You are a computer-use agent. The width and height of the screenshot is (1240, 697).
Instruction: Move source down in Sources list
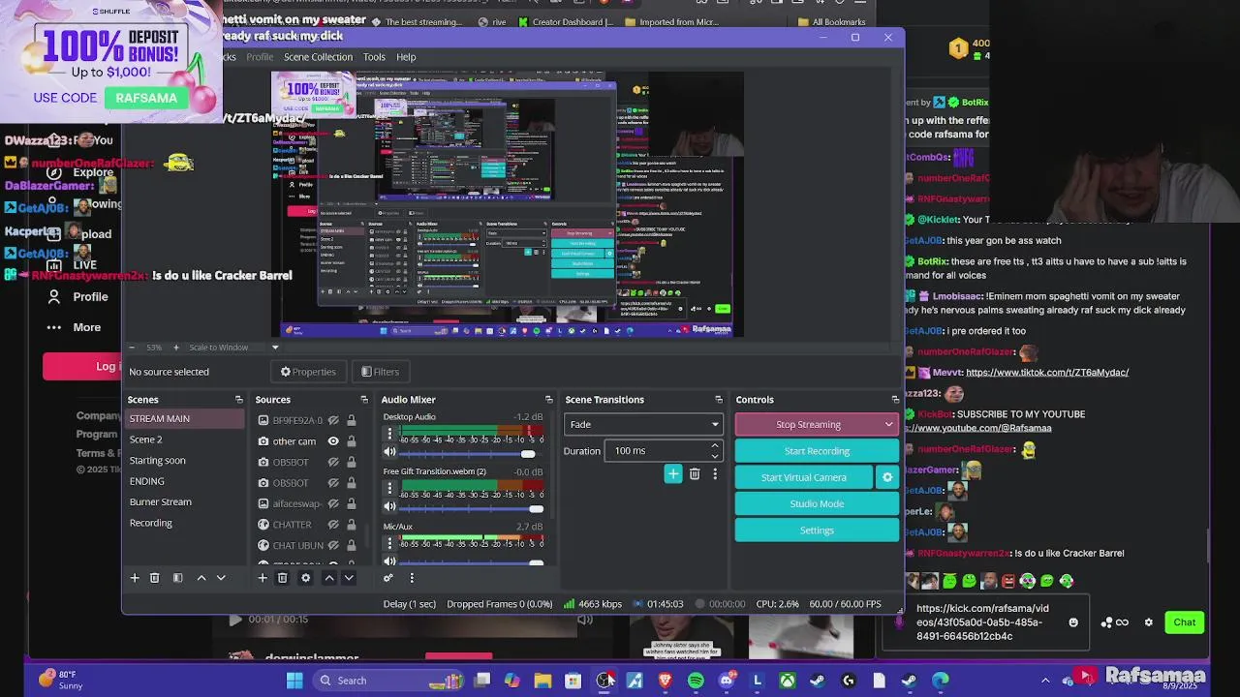pyautogui.click(x=349, y=578)
